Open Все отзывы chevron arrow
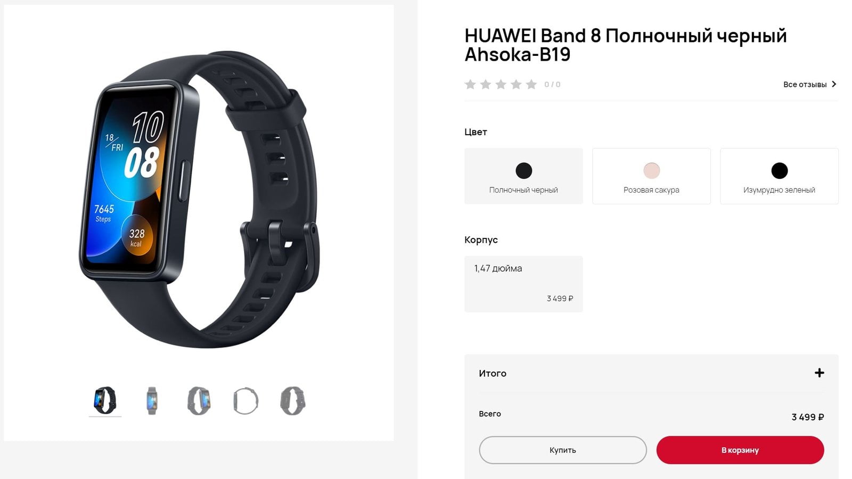 click(834, 84)
